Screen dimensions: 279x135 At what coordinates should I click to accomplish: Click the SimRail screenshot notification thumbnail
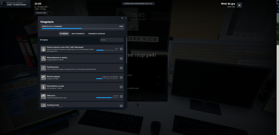(x=3, y=4)
